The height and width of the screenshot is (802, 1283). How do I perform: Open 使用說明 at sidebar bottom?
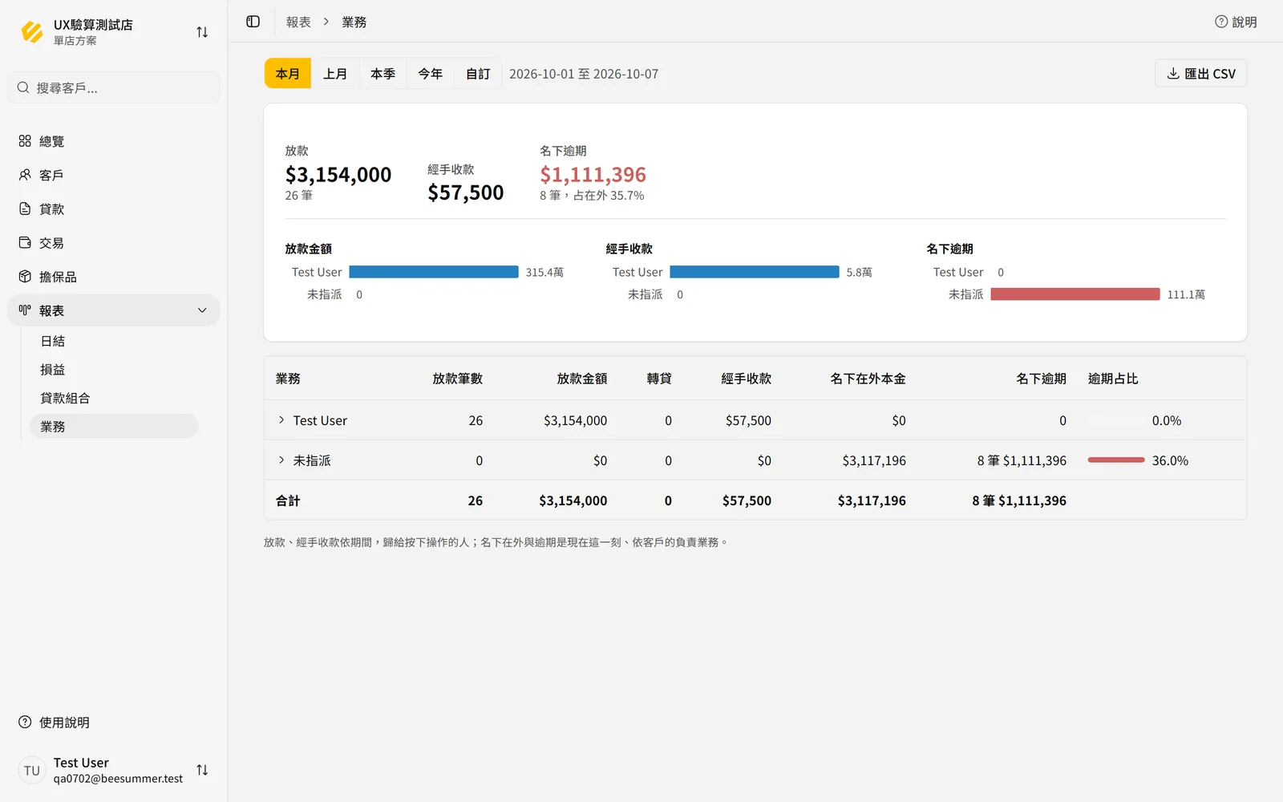tap(114, 722)
